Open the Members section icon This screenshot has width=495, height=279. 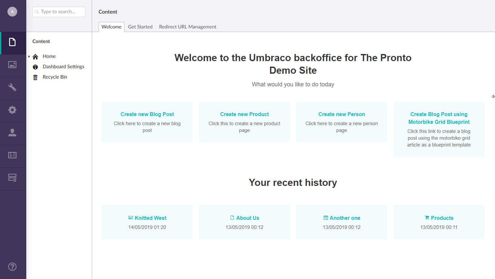[12, 155]
